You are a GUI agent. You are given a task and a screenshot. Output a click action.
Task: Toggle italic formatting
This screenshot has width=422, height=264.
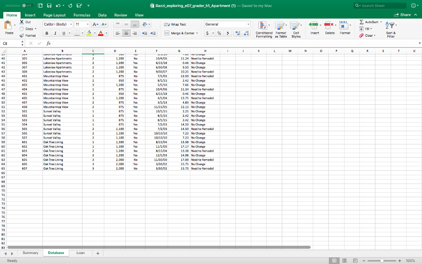pos(56,33)
